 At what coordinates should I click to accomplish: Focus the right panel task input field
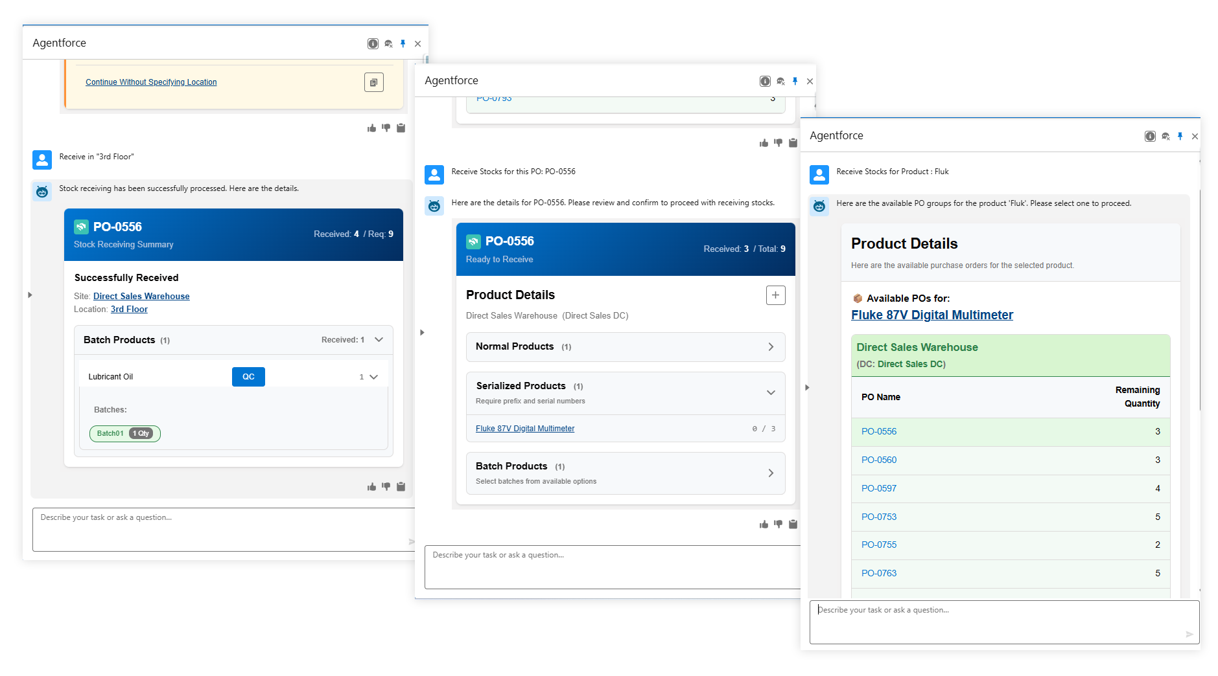(1004, 622)
